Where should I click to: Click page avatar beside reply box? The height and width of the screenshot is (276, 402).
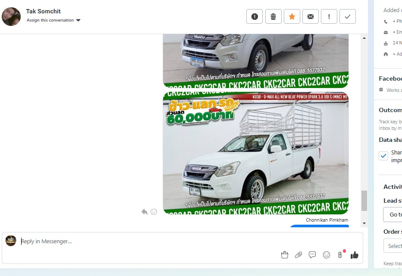(11, 241)
